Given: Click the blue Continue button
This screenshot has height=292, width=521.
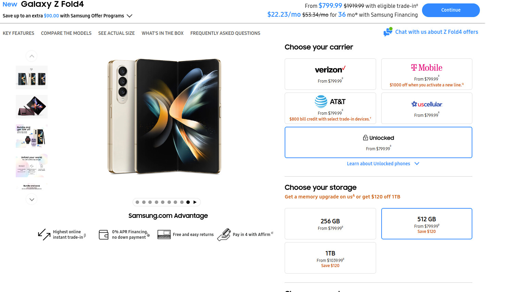Looking at the screenshot, I should 451,10.
